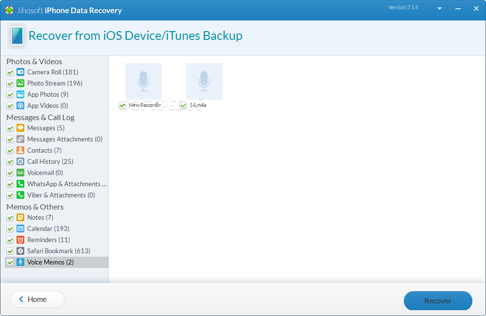Open Reminders (11) category
The height and width of the screenshot is (316, 486).
pyautogui.click(x=49, y=239)
